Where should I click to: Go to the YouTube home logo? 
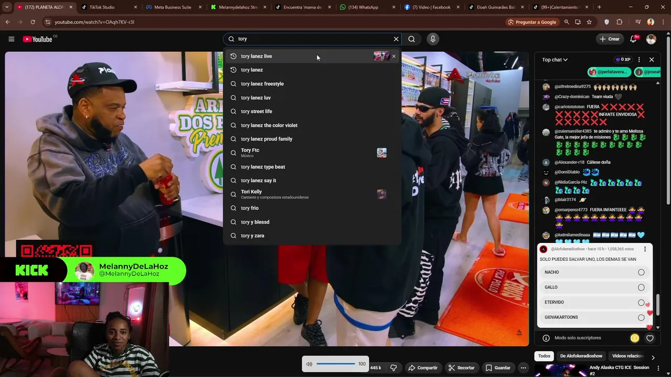click(x=38, y=39)
